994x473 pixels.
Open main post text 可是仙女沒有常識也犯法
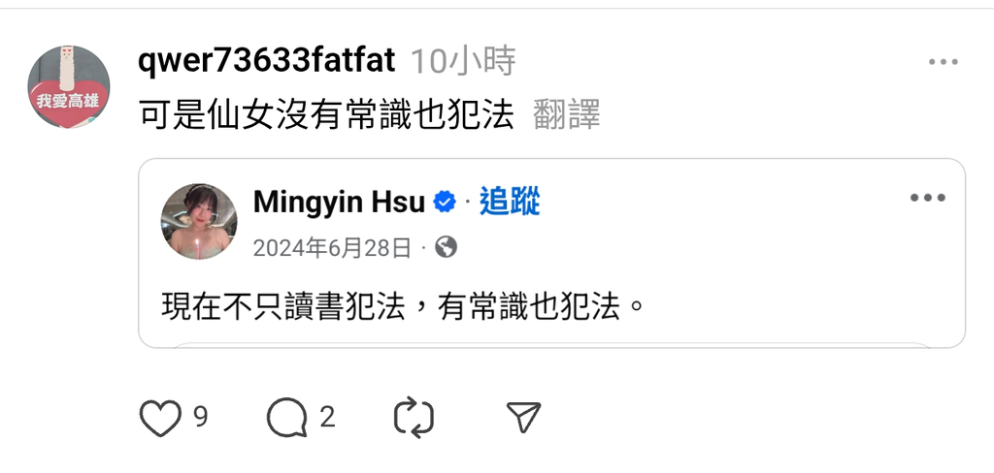pos(326,115)
